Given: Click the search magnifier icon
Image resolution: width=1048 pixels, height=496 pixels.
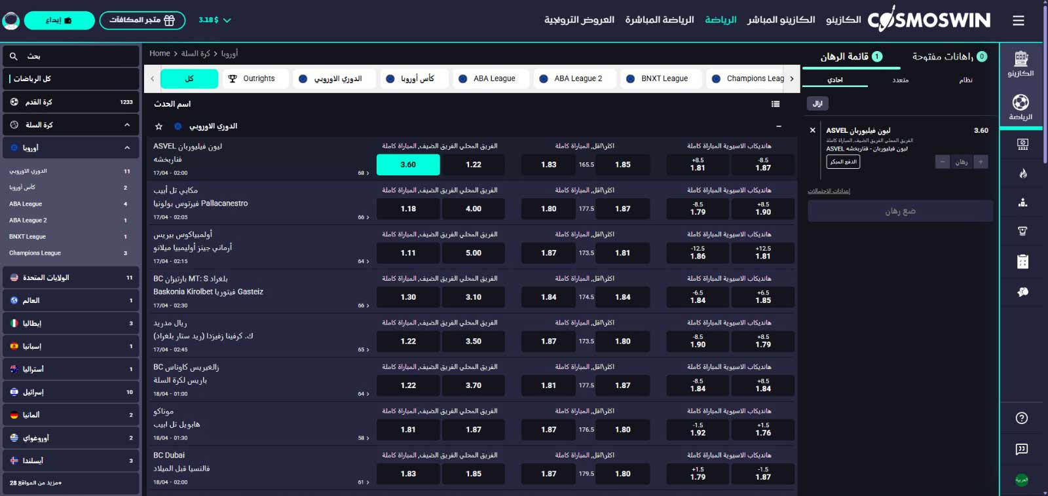Looking at the screenshot, I should point(14,56).
